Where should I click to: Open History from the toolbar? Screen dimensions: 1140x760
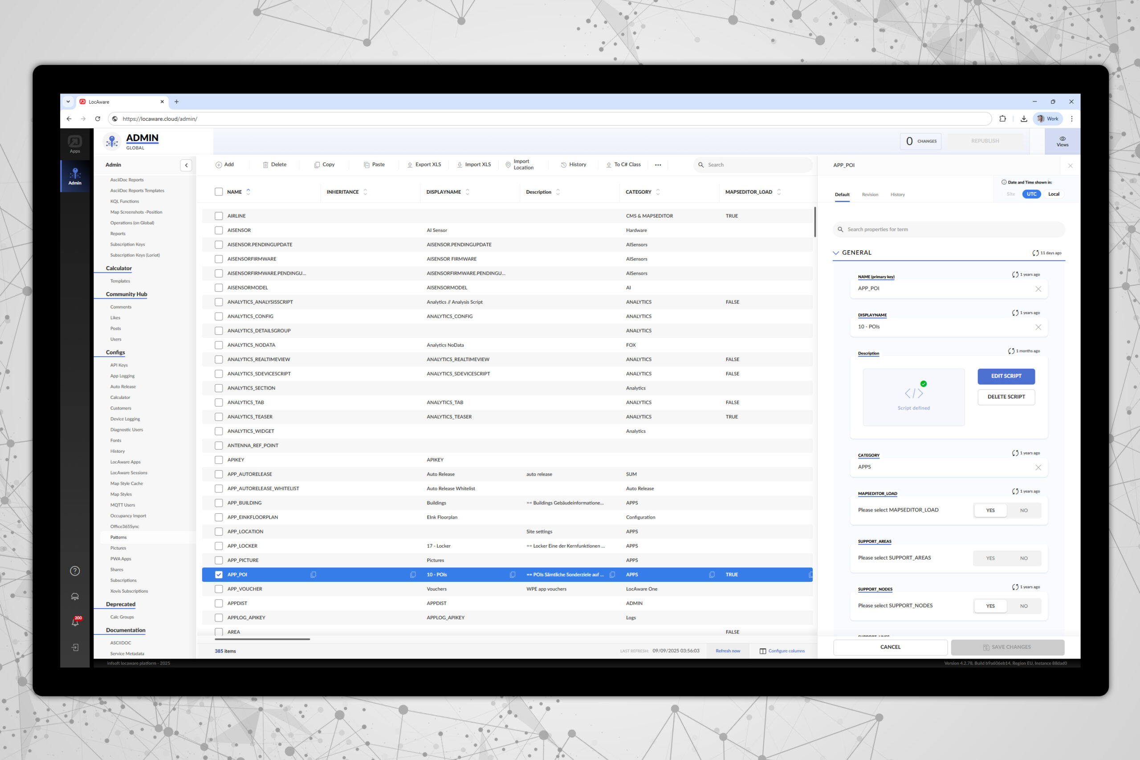pos(574,165)
